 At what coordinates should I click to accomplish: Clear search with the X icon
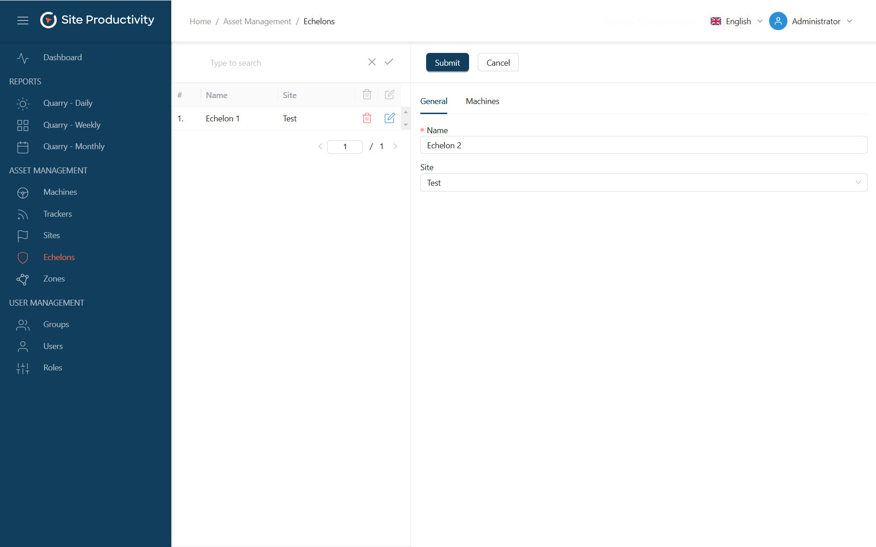pos(372,62)
